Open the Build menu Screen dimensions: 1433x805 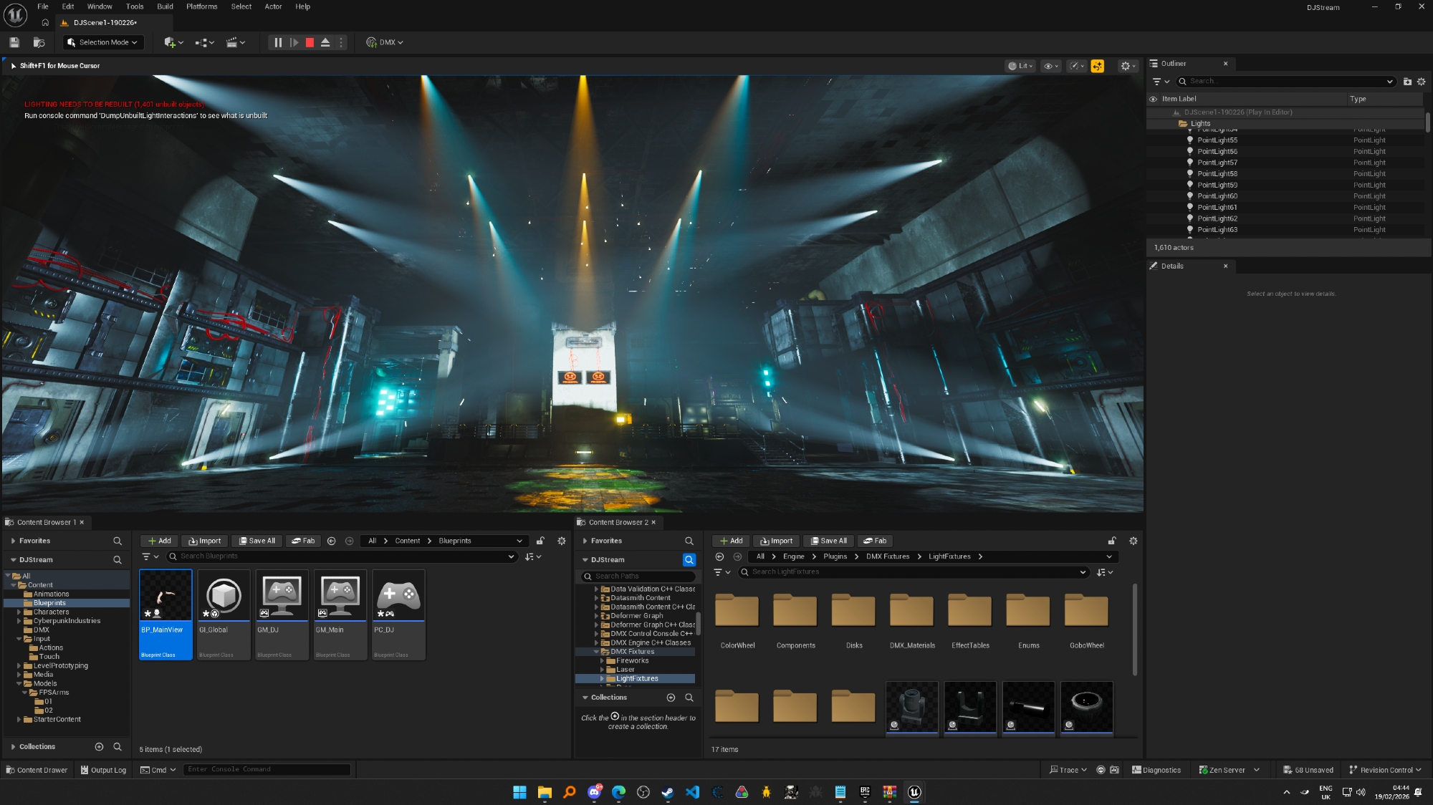165,6
